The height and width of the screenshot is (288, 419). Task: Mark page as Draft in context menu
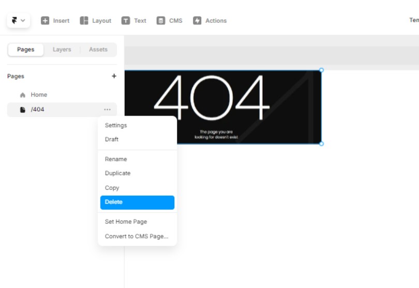[x=112, y=139]
